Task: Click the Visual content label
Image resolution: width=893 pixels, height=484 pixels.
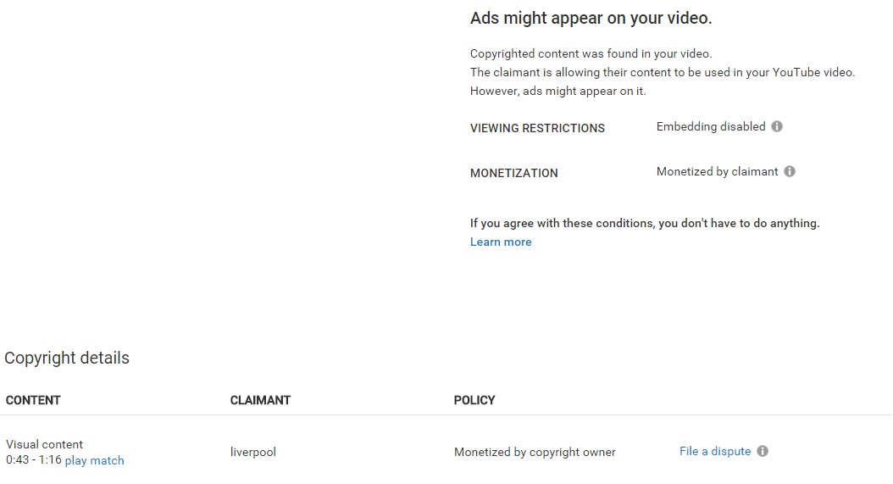Action: click(44, 444)
